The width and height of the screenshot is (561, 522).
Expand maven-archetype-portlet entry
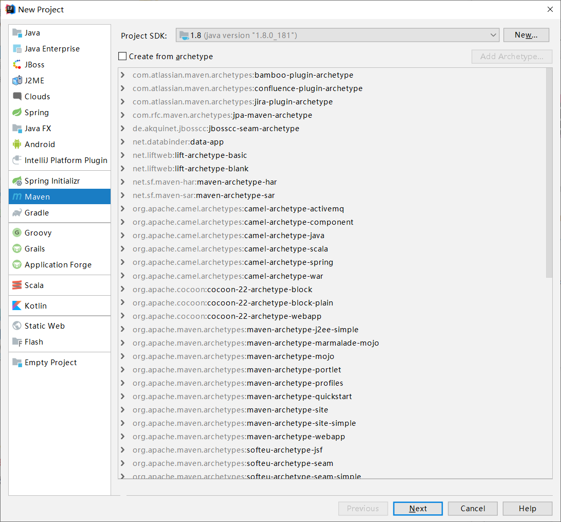point(123,370)
